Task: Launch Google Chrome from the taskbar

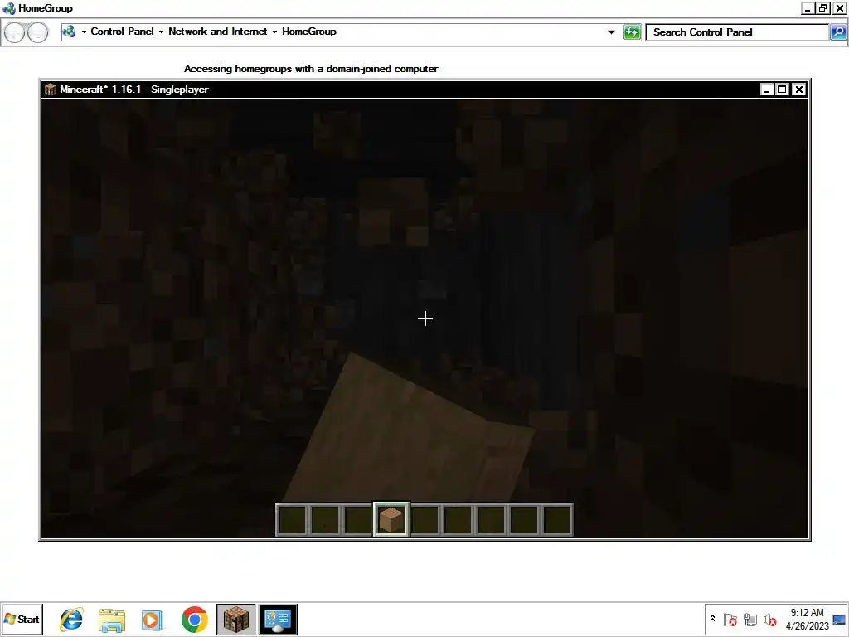Action: (194, 619)
